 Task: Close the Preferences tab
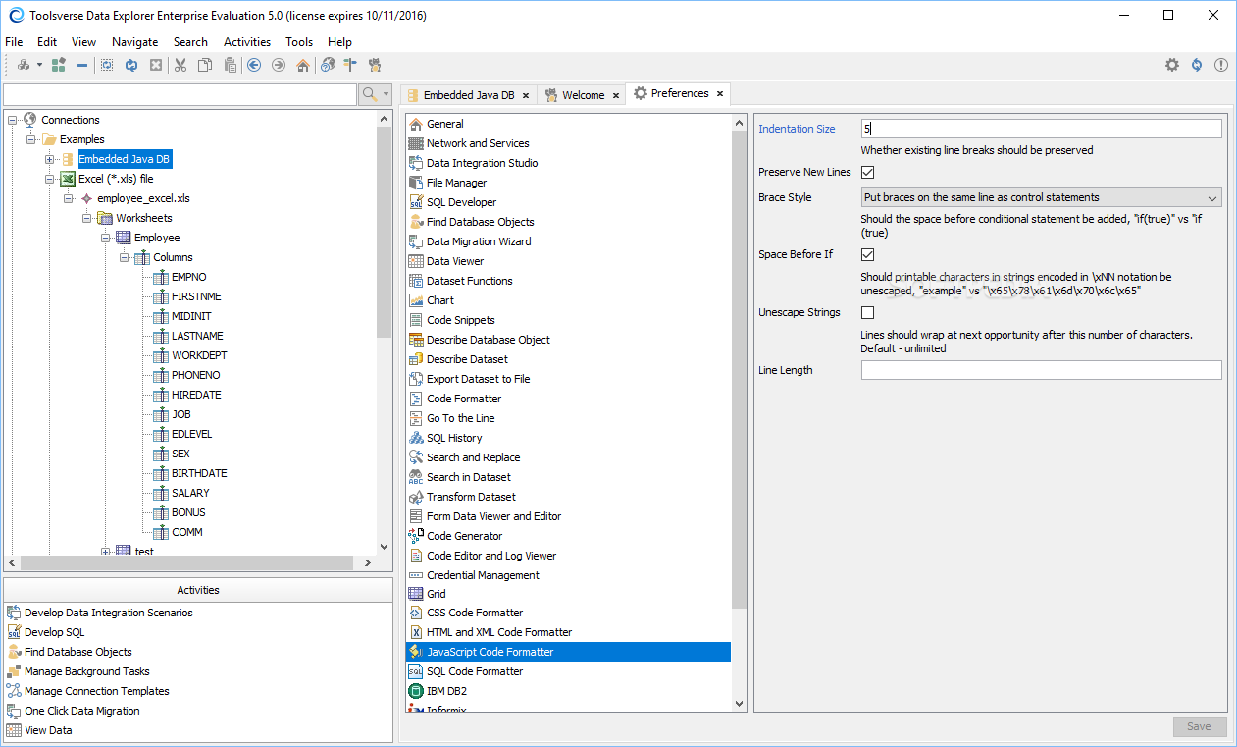click(x=719, y=93)
